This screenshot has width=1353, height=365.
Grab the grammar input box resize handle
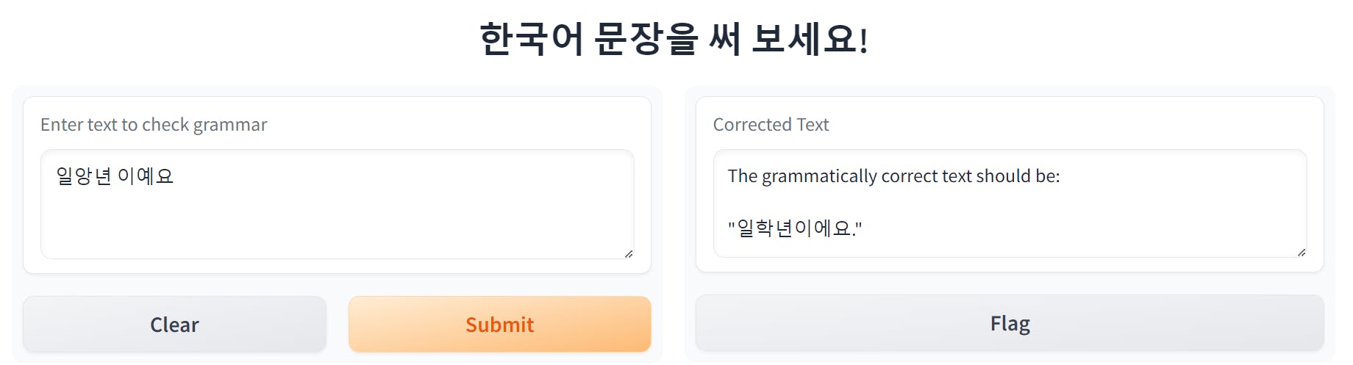pyautogui.click(x=629, y=253)
